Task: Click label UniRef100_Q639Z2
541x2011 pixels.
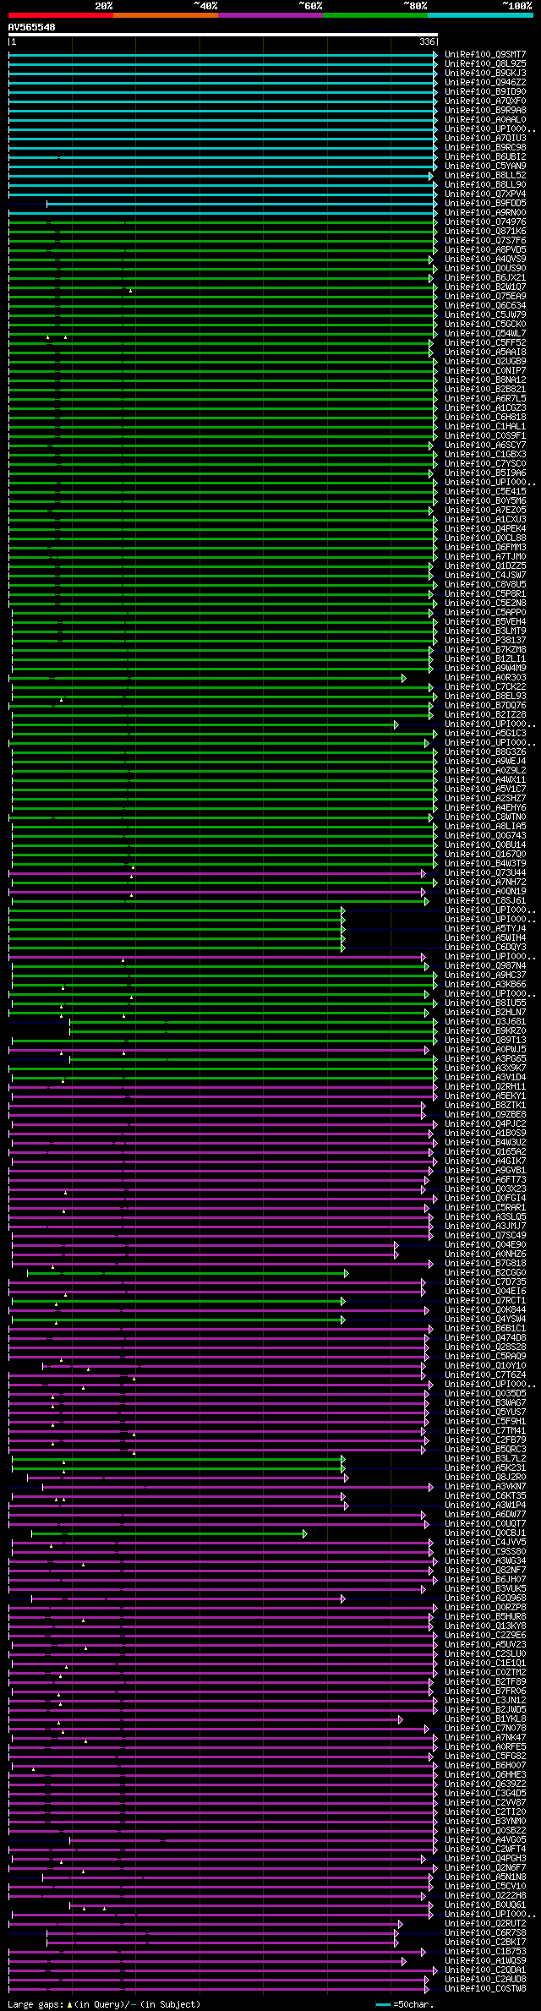Action: coord(485,1784)
